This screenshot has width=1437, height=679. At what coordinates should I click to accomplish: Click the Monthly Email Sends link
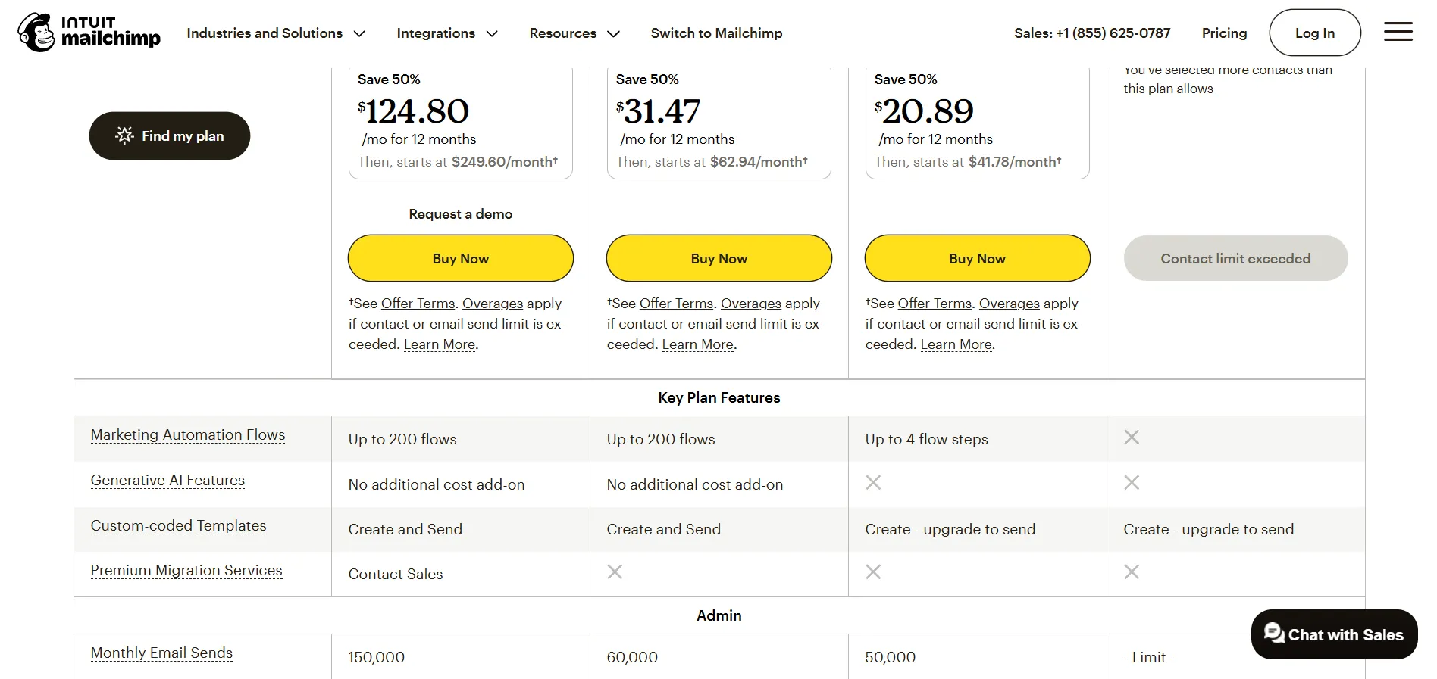point(161,653)
